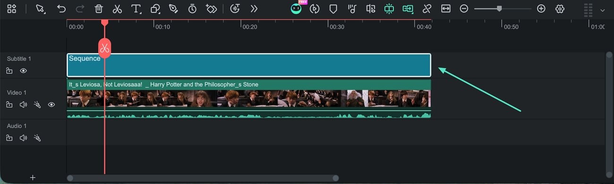The width and height of the screenshot is (614, 184).
Task: Add a marker with shield icon
Action: pos(333,8)
